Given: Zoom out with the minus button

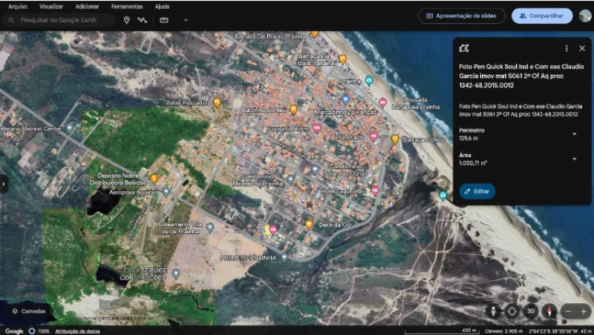Looking at the screenshot, I should click(568, 311).
